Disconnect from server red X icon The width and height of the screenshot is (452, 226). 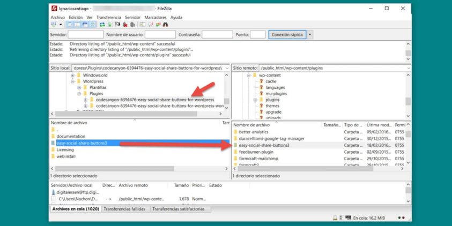(125, 25)
